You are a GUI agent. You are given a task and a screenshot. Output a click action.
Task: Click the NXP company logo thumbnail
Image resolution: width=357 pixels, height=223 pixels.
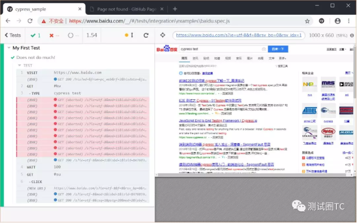pos(310,84)
